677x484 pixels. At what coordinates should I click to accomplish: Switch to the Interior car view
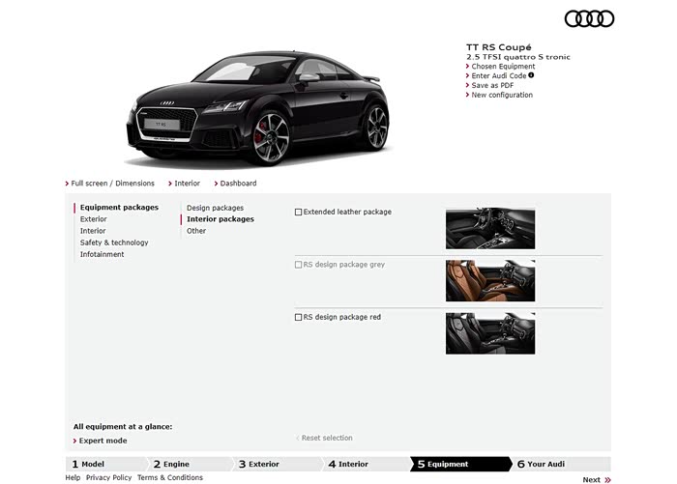[187, 184]
